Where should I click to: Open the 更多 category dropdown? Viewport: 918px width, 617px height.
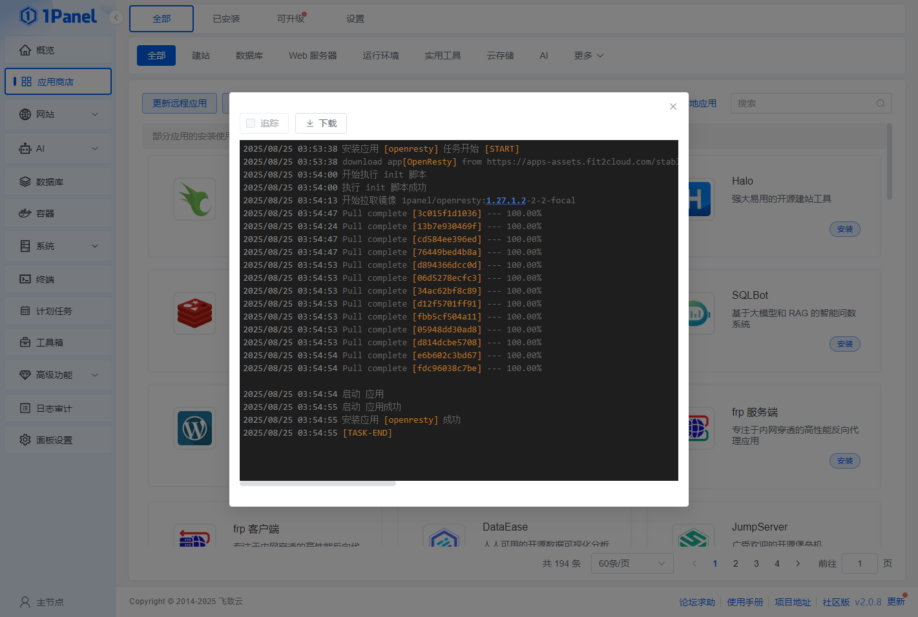(x=589, y=56)
